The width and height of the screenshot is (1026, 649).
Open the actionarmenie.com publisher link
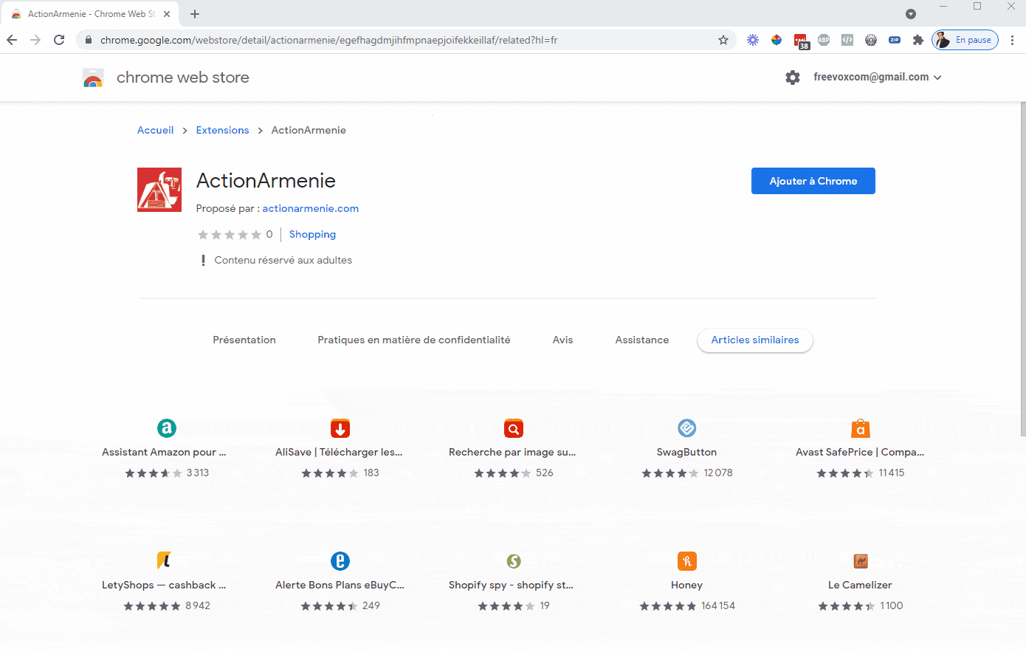[x=311, y=208]
